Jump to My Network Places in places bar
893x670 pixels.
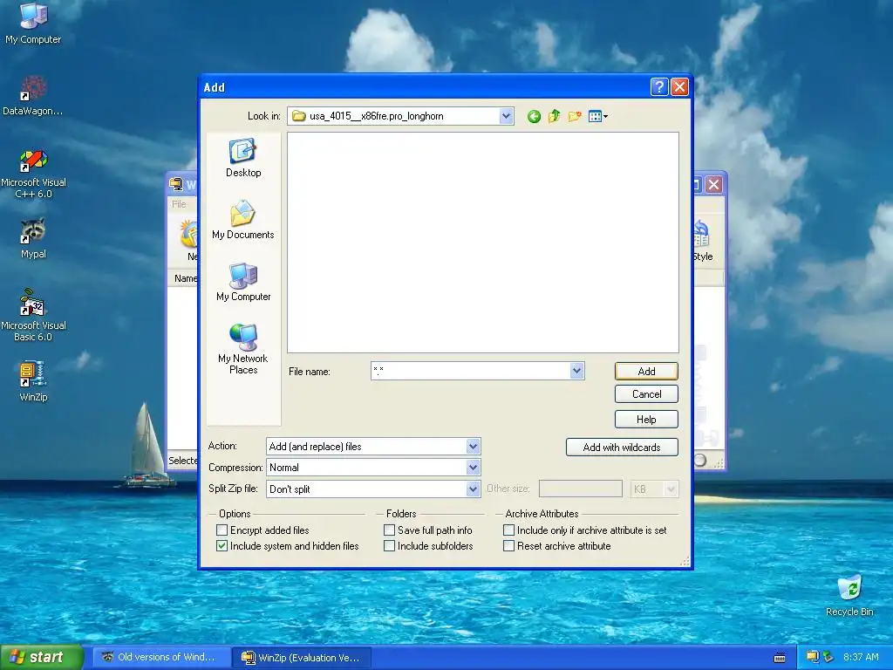pyautogui.click(x=243, y=349)
